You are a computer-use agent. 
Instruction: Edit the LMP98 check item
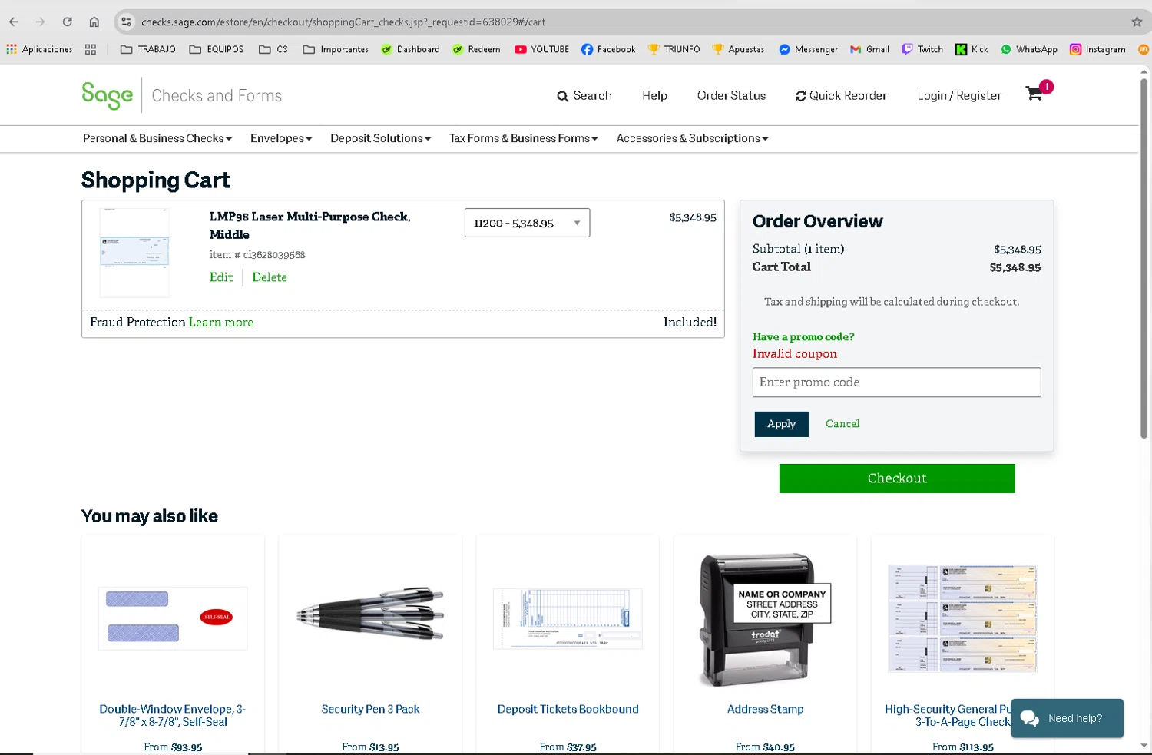(221, 277)
